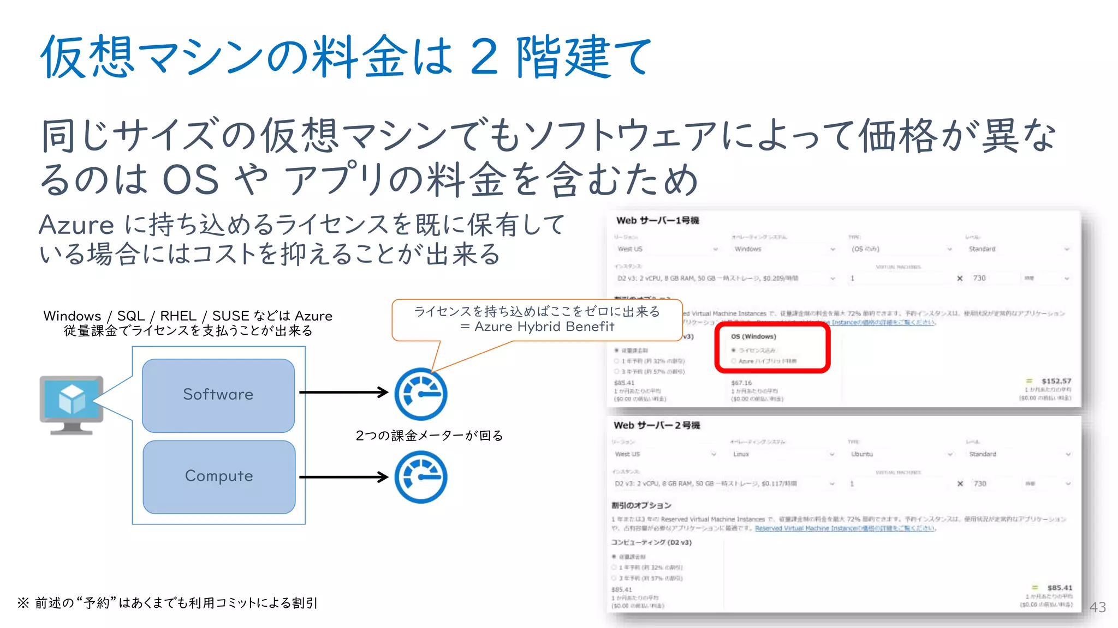Click the slide title 仮想マシンの料金は 2 階建て
The width and height of the screenshot is (1118, 628).
point(347,57)
